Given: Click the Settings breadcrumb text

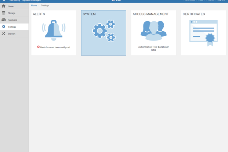Looking at the screenshot, I should [x=45, y=5].
